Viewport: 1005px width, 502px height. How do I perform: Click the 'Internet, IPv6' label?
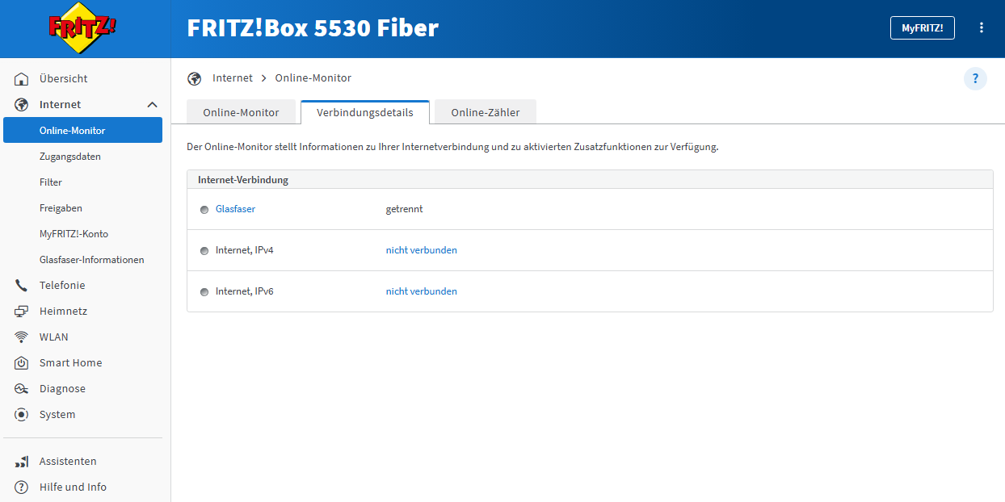pos(245,291)
